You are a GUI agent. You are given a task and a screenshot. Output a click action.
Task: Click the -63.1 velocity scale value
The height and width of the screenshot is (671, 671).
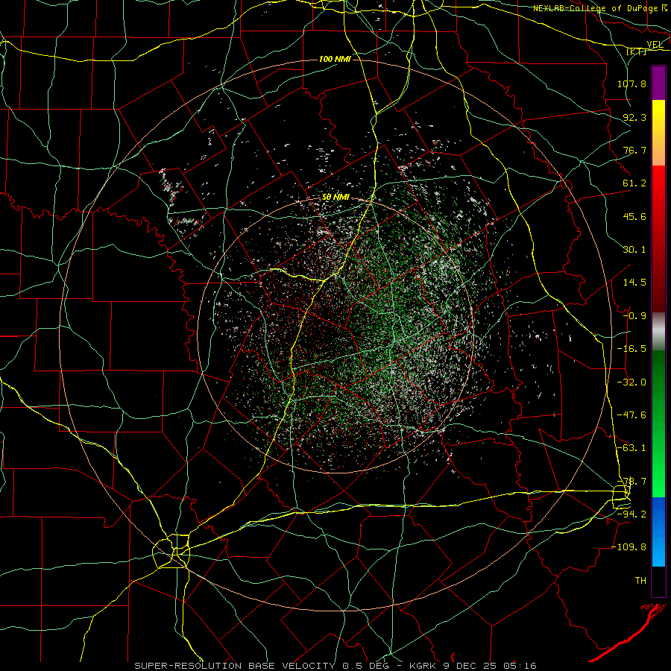tap(631, 448)
